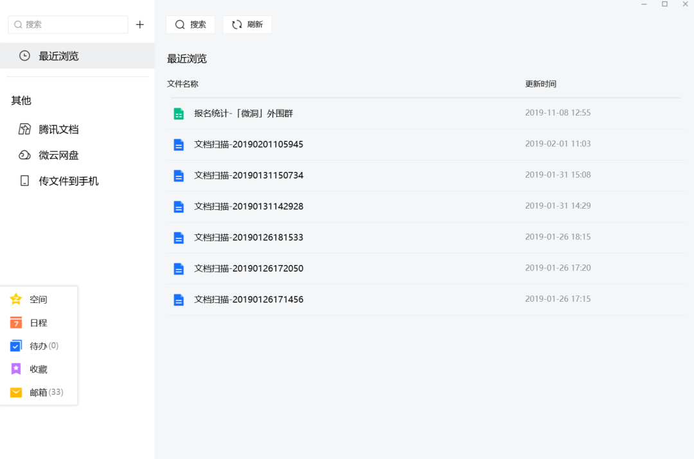Select 最近浏览 in the sidebar

pyautogui.click(x=78, y=56)
